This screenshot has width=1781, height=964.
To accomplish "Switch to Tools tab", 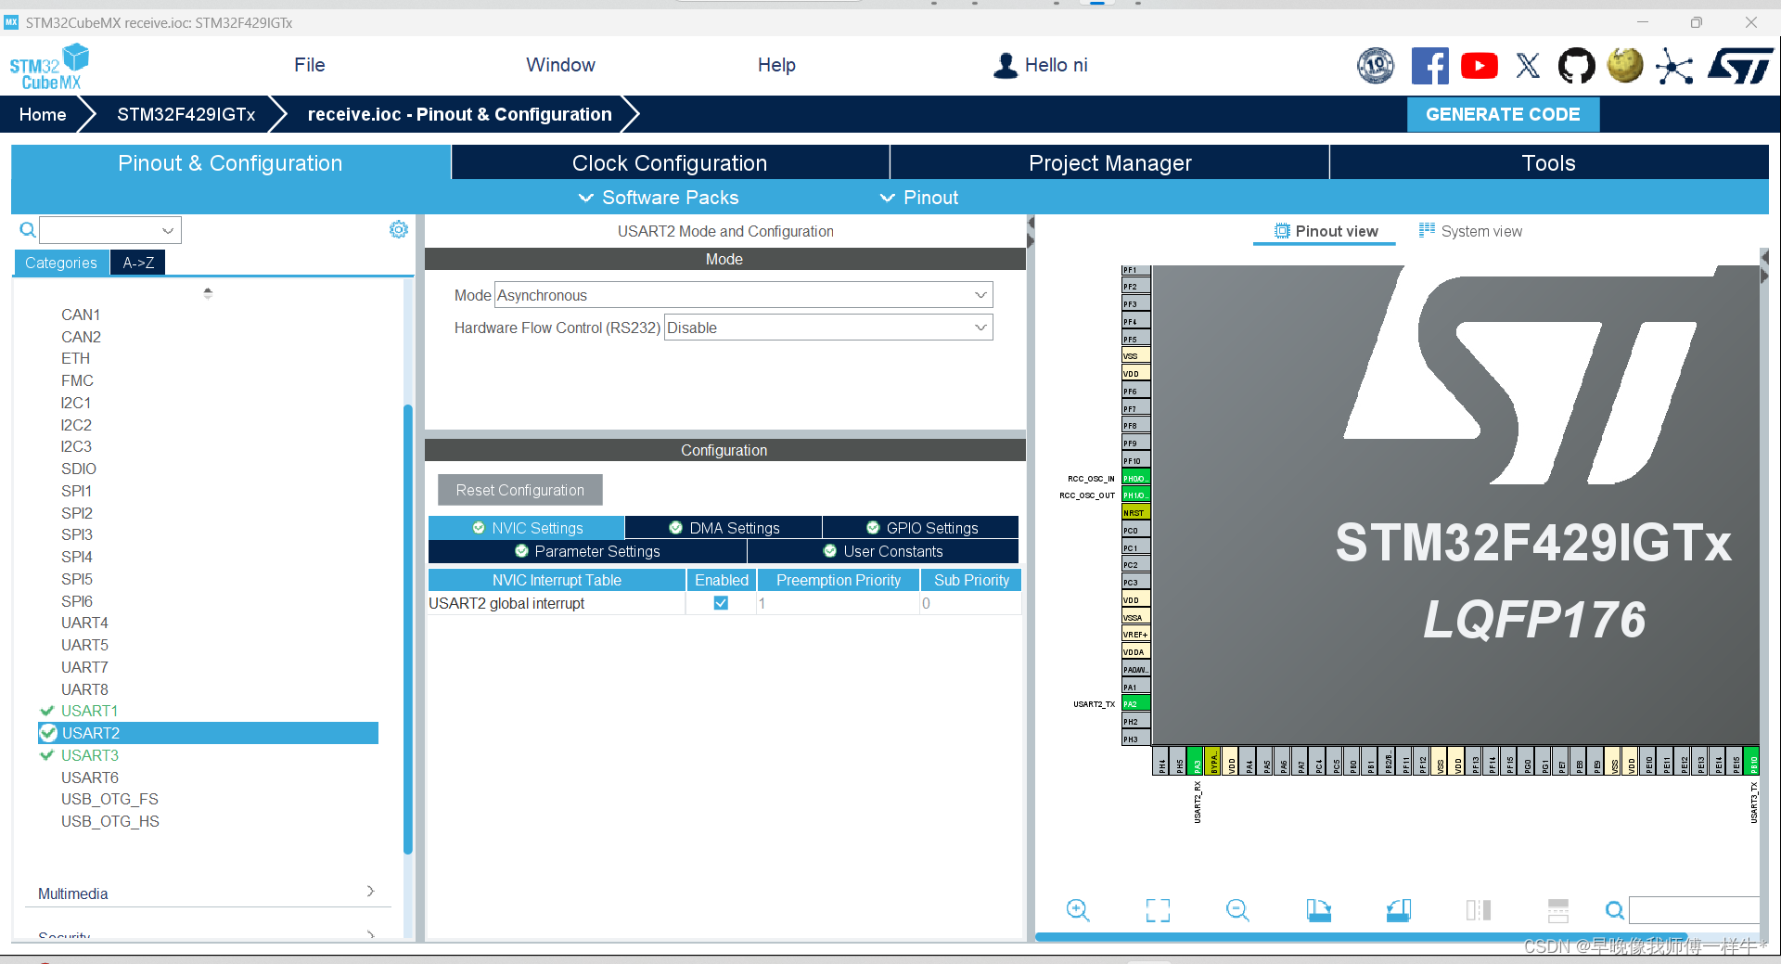I will [1549, 163].
